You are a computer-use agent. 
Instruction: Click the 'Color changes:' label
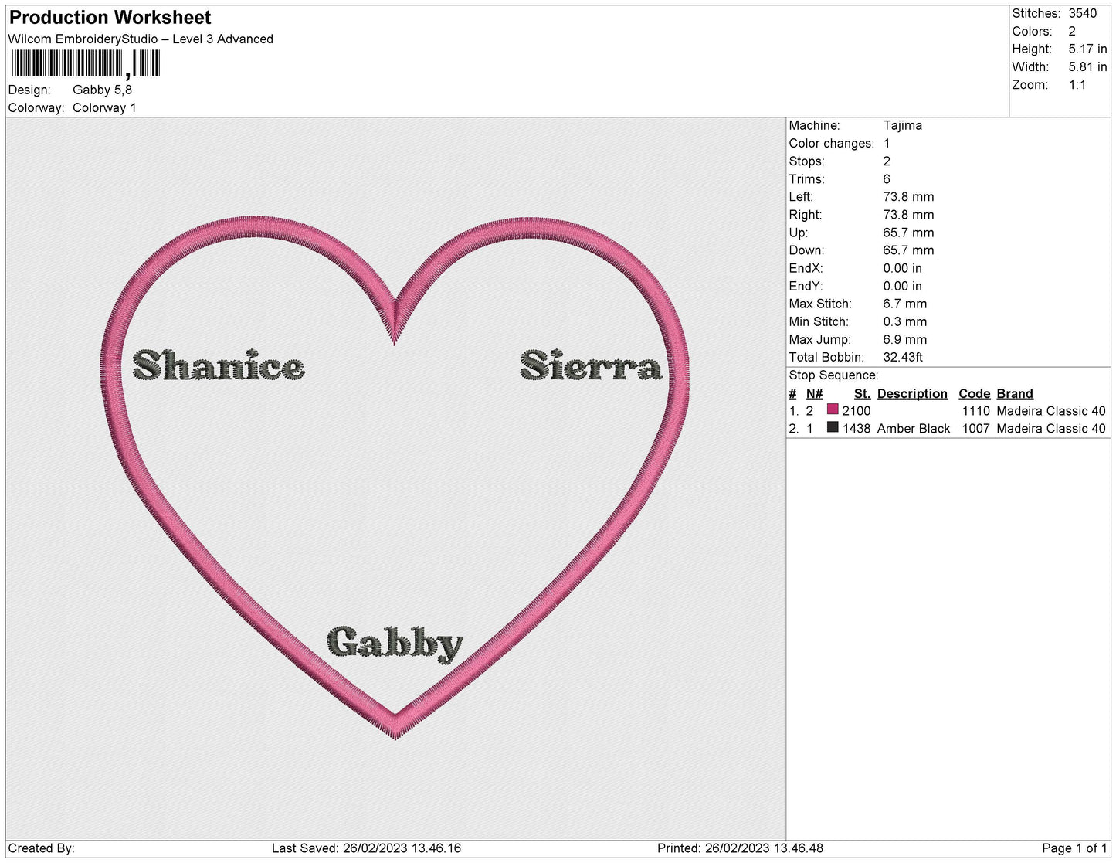click(x=832, y=144)
